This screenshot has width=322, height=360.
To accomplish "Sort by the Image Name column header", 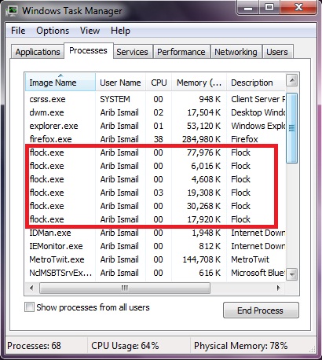I will (60, 83).
